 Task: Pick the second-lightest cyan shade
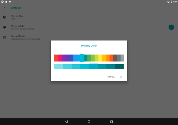pos(67,66)
